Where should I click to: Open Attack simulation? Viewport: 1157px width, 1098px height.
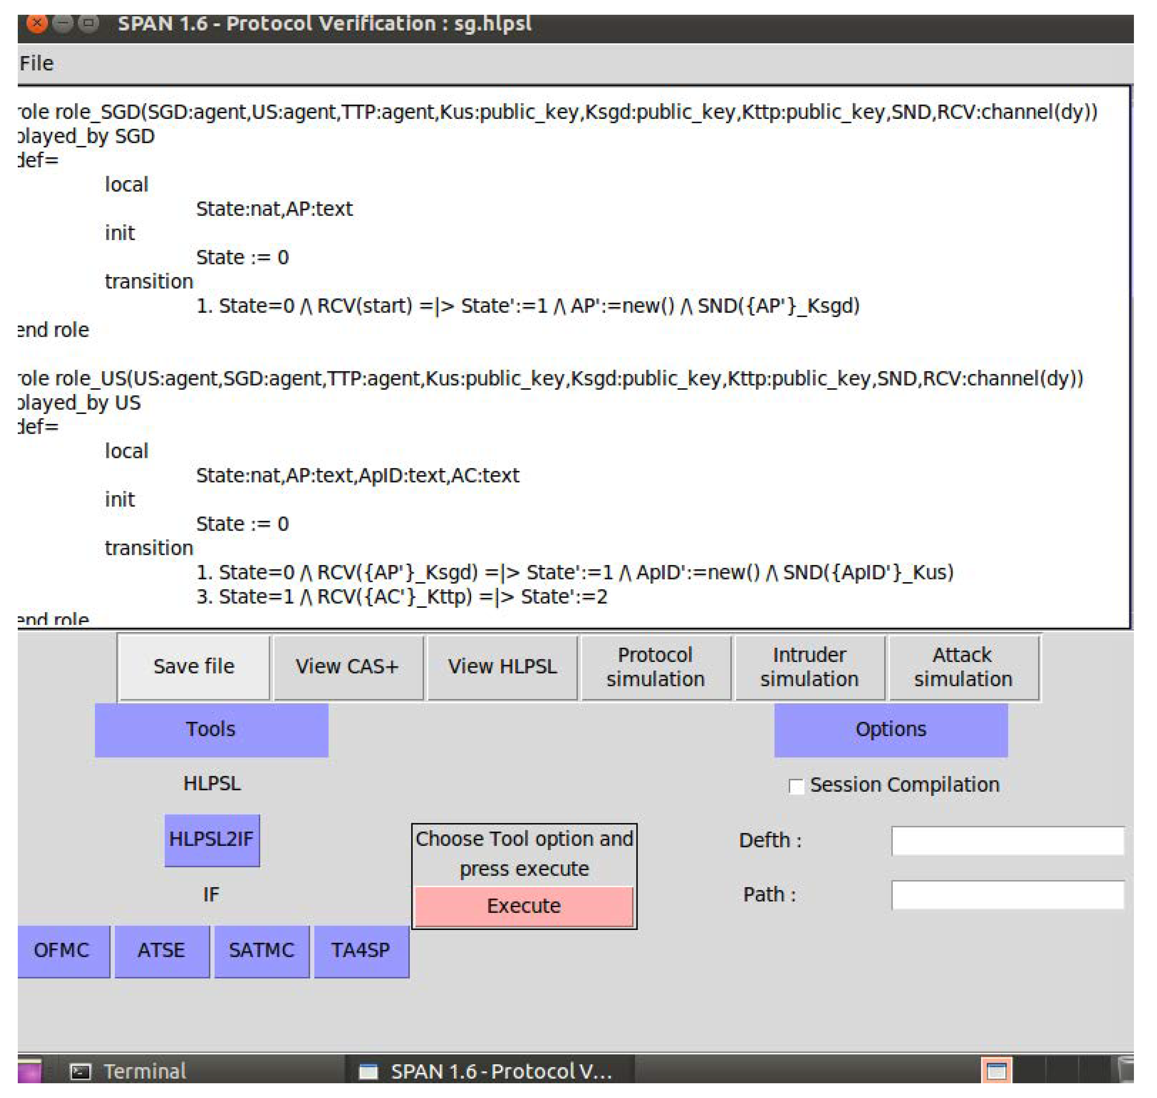963,667
